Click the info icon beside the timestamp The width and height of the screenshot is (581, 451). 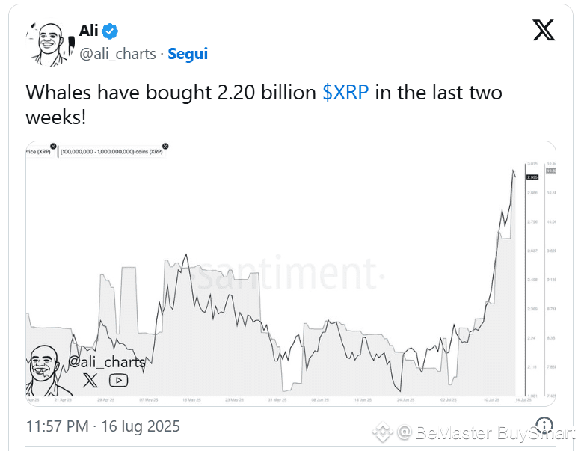coord(544,424)
